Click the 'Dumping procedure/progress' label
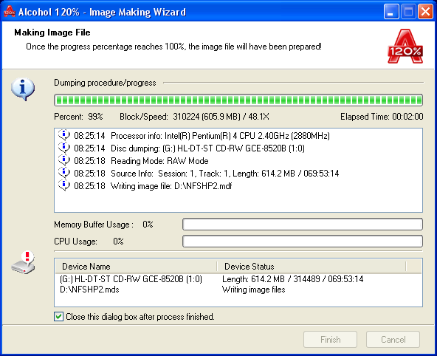Image resolution: width=437 pixels, height=356 pixels. click(x=105, y=83)
